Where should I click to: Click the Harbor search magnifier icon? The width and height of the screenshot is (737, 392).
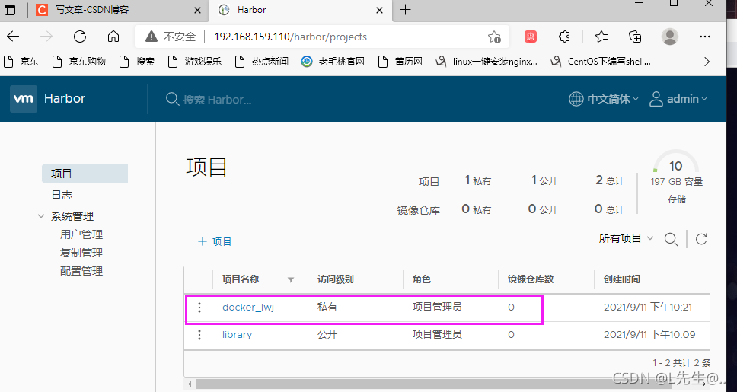(172, 99)
